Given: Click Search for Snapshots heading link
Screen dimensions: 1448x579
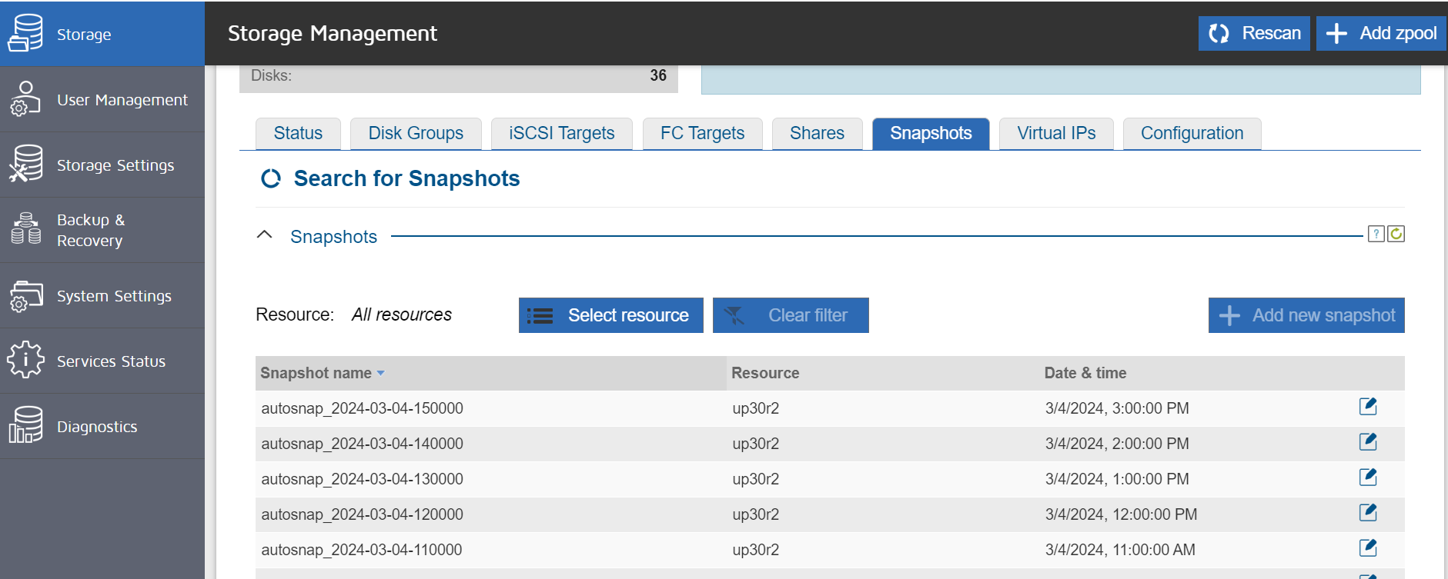Looking at the screenshot, I should [x=406, y=178].
